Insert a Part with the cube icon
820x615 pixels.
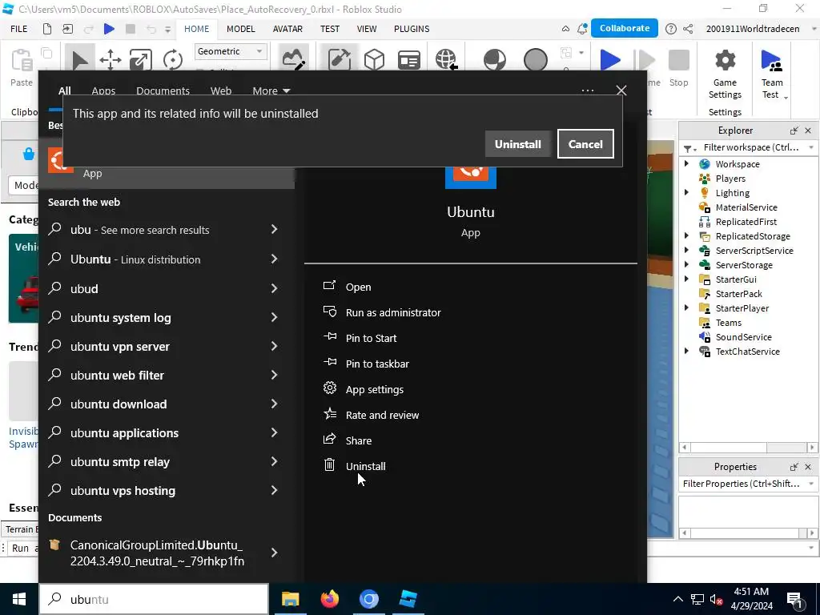click(374, 59)
